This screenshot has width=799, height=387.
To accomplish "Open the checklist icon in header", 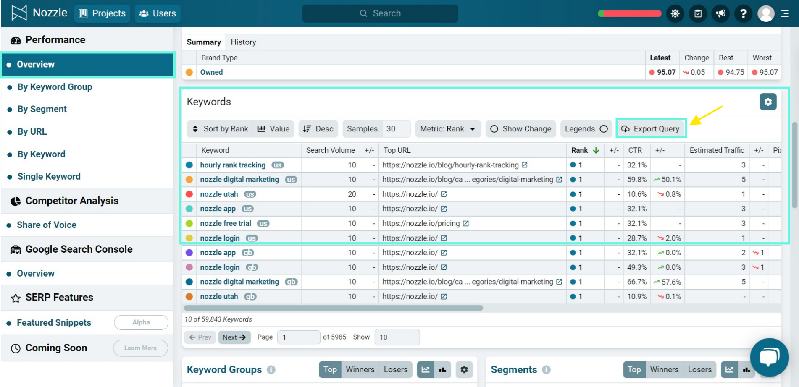I will [698, 13].
